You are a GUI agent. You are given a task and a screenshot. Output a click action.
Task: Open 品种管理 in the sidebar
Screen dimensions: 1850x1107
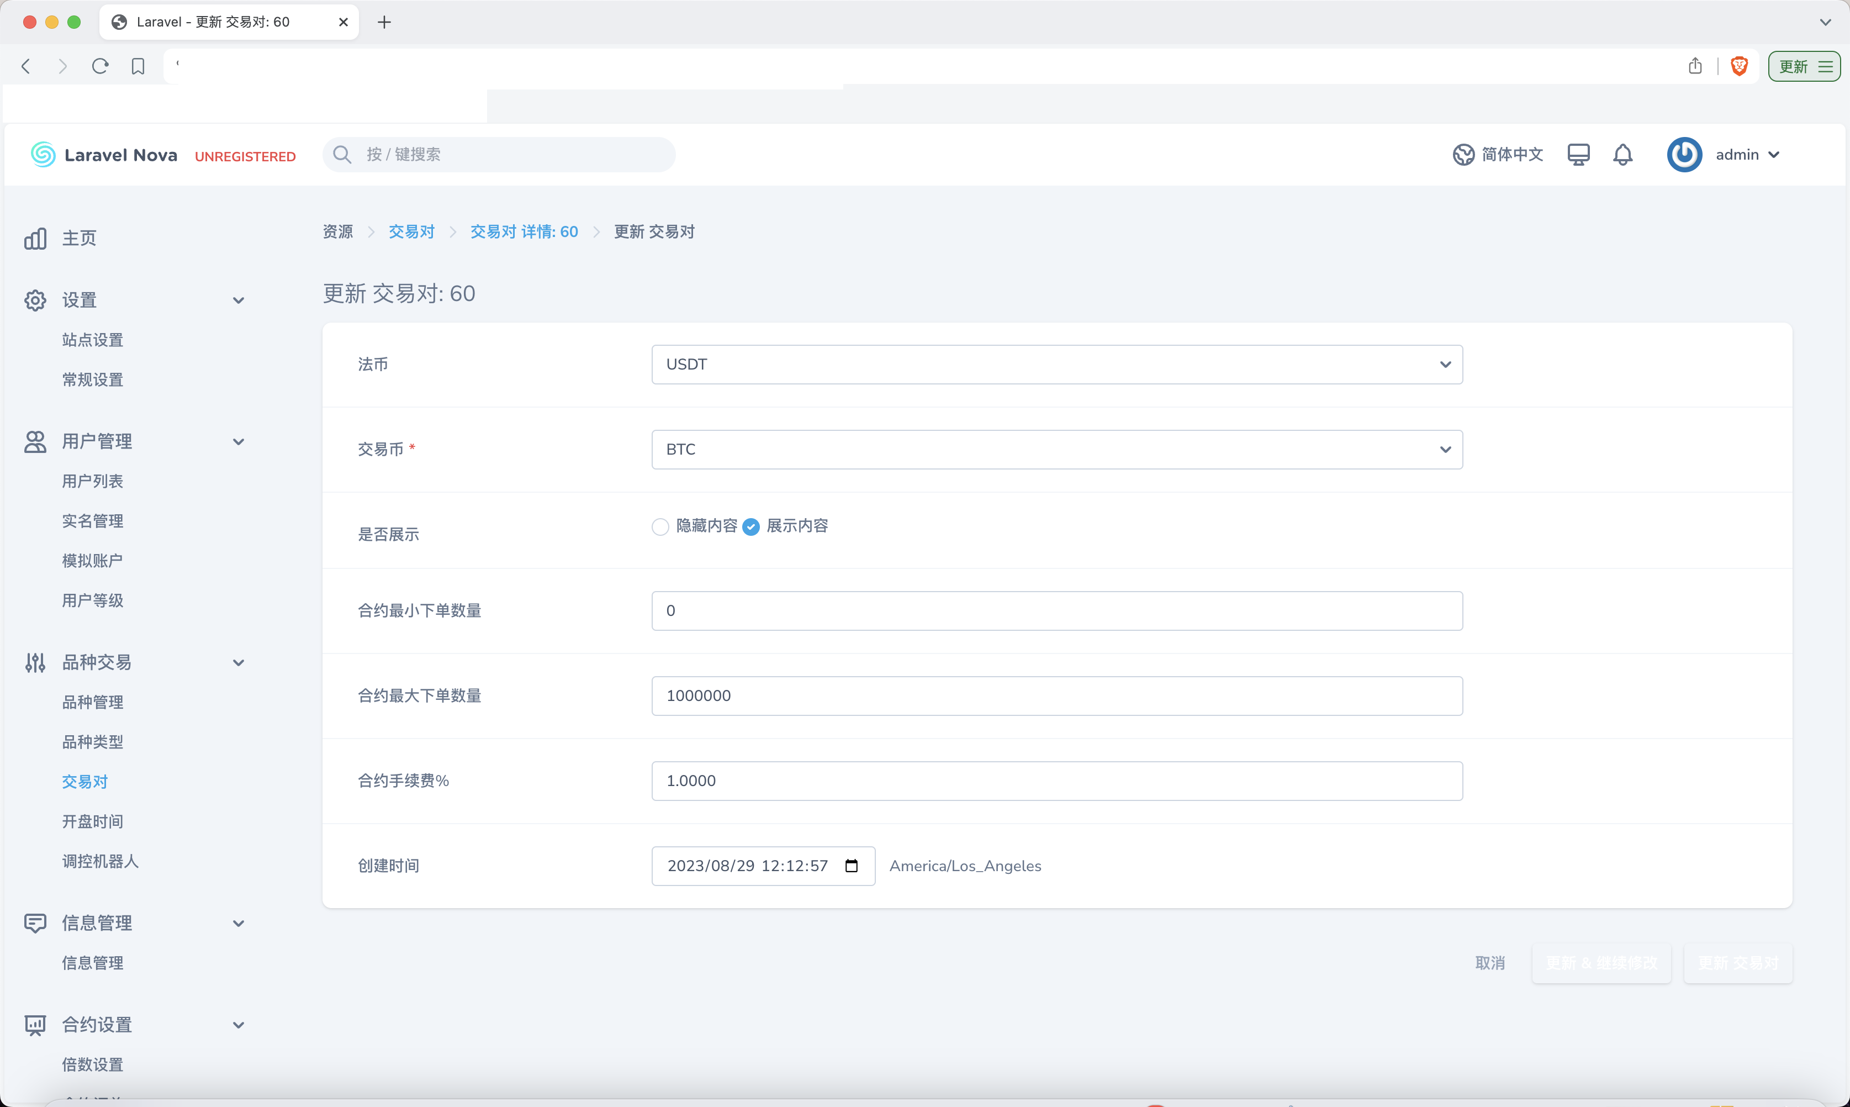(x=92, y=702)
